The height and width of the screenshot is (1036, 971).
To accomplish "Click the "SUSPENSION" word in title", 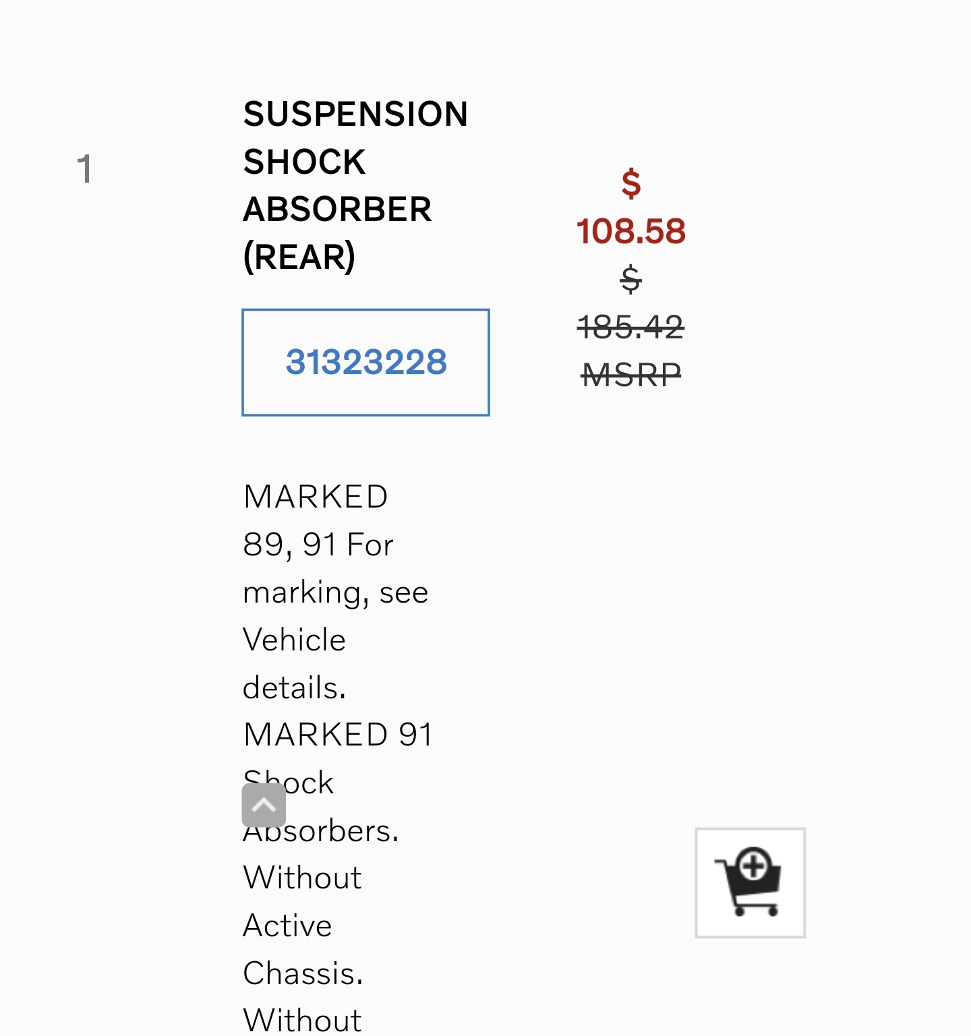I will pos(355,114).
